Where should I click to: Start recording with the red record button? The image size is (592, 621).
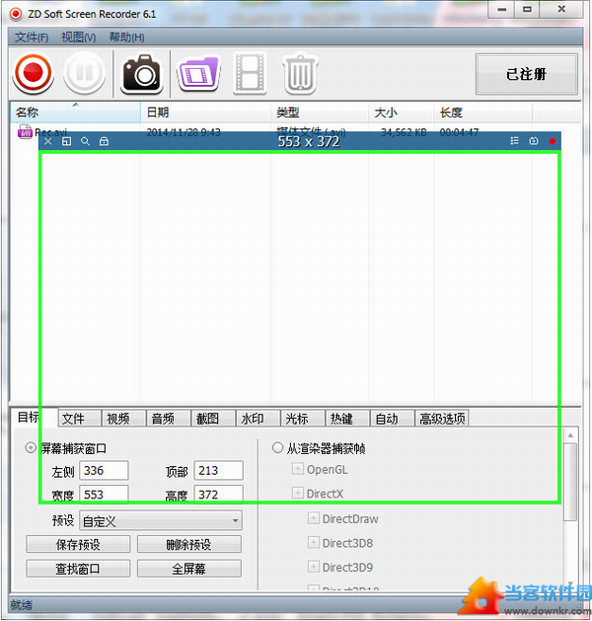coord(33,73)
